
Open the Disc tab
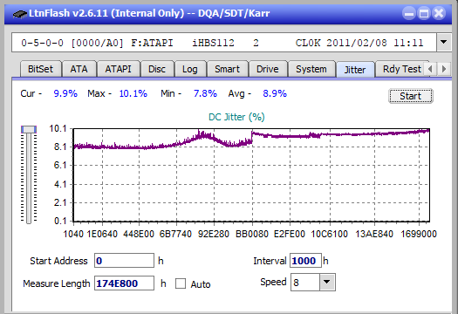(157, 69)
